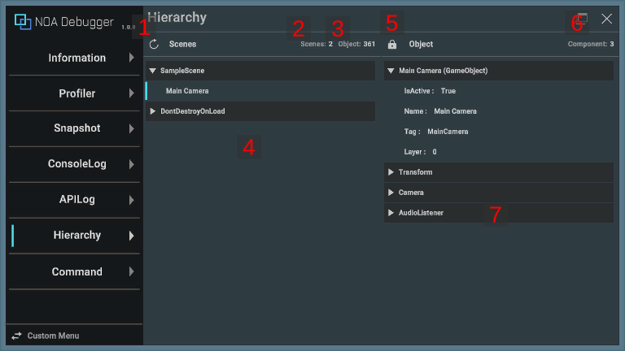Expand the Camera component
625x351 pixels.
click(x=391, y=193)
